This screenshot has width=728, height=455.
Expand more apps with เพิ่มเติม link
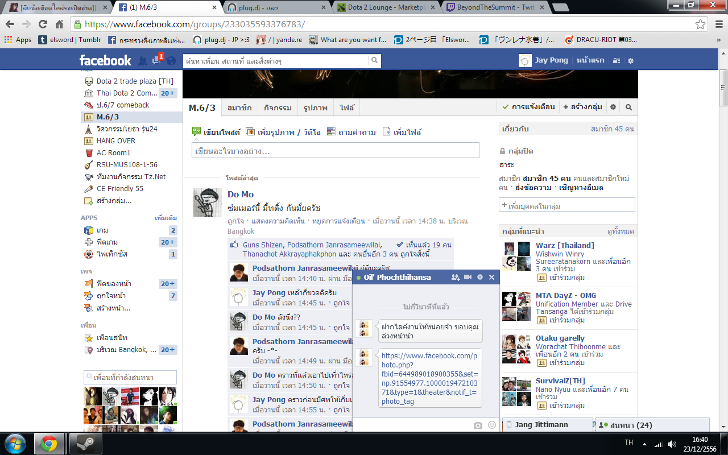(x=166, y=218)
